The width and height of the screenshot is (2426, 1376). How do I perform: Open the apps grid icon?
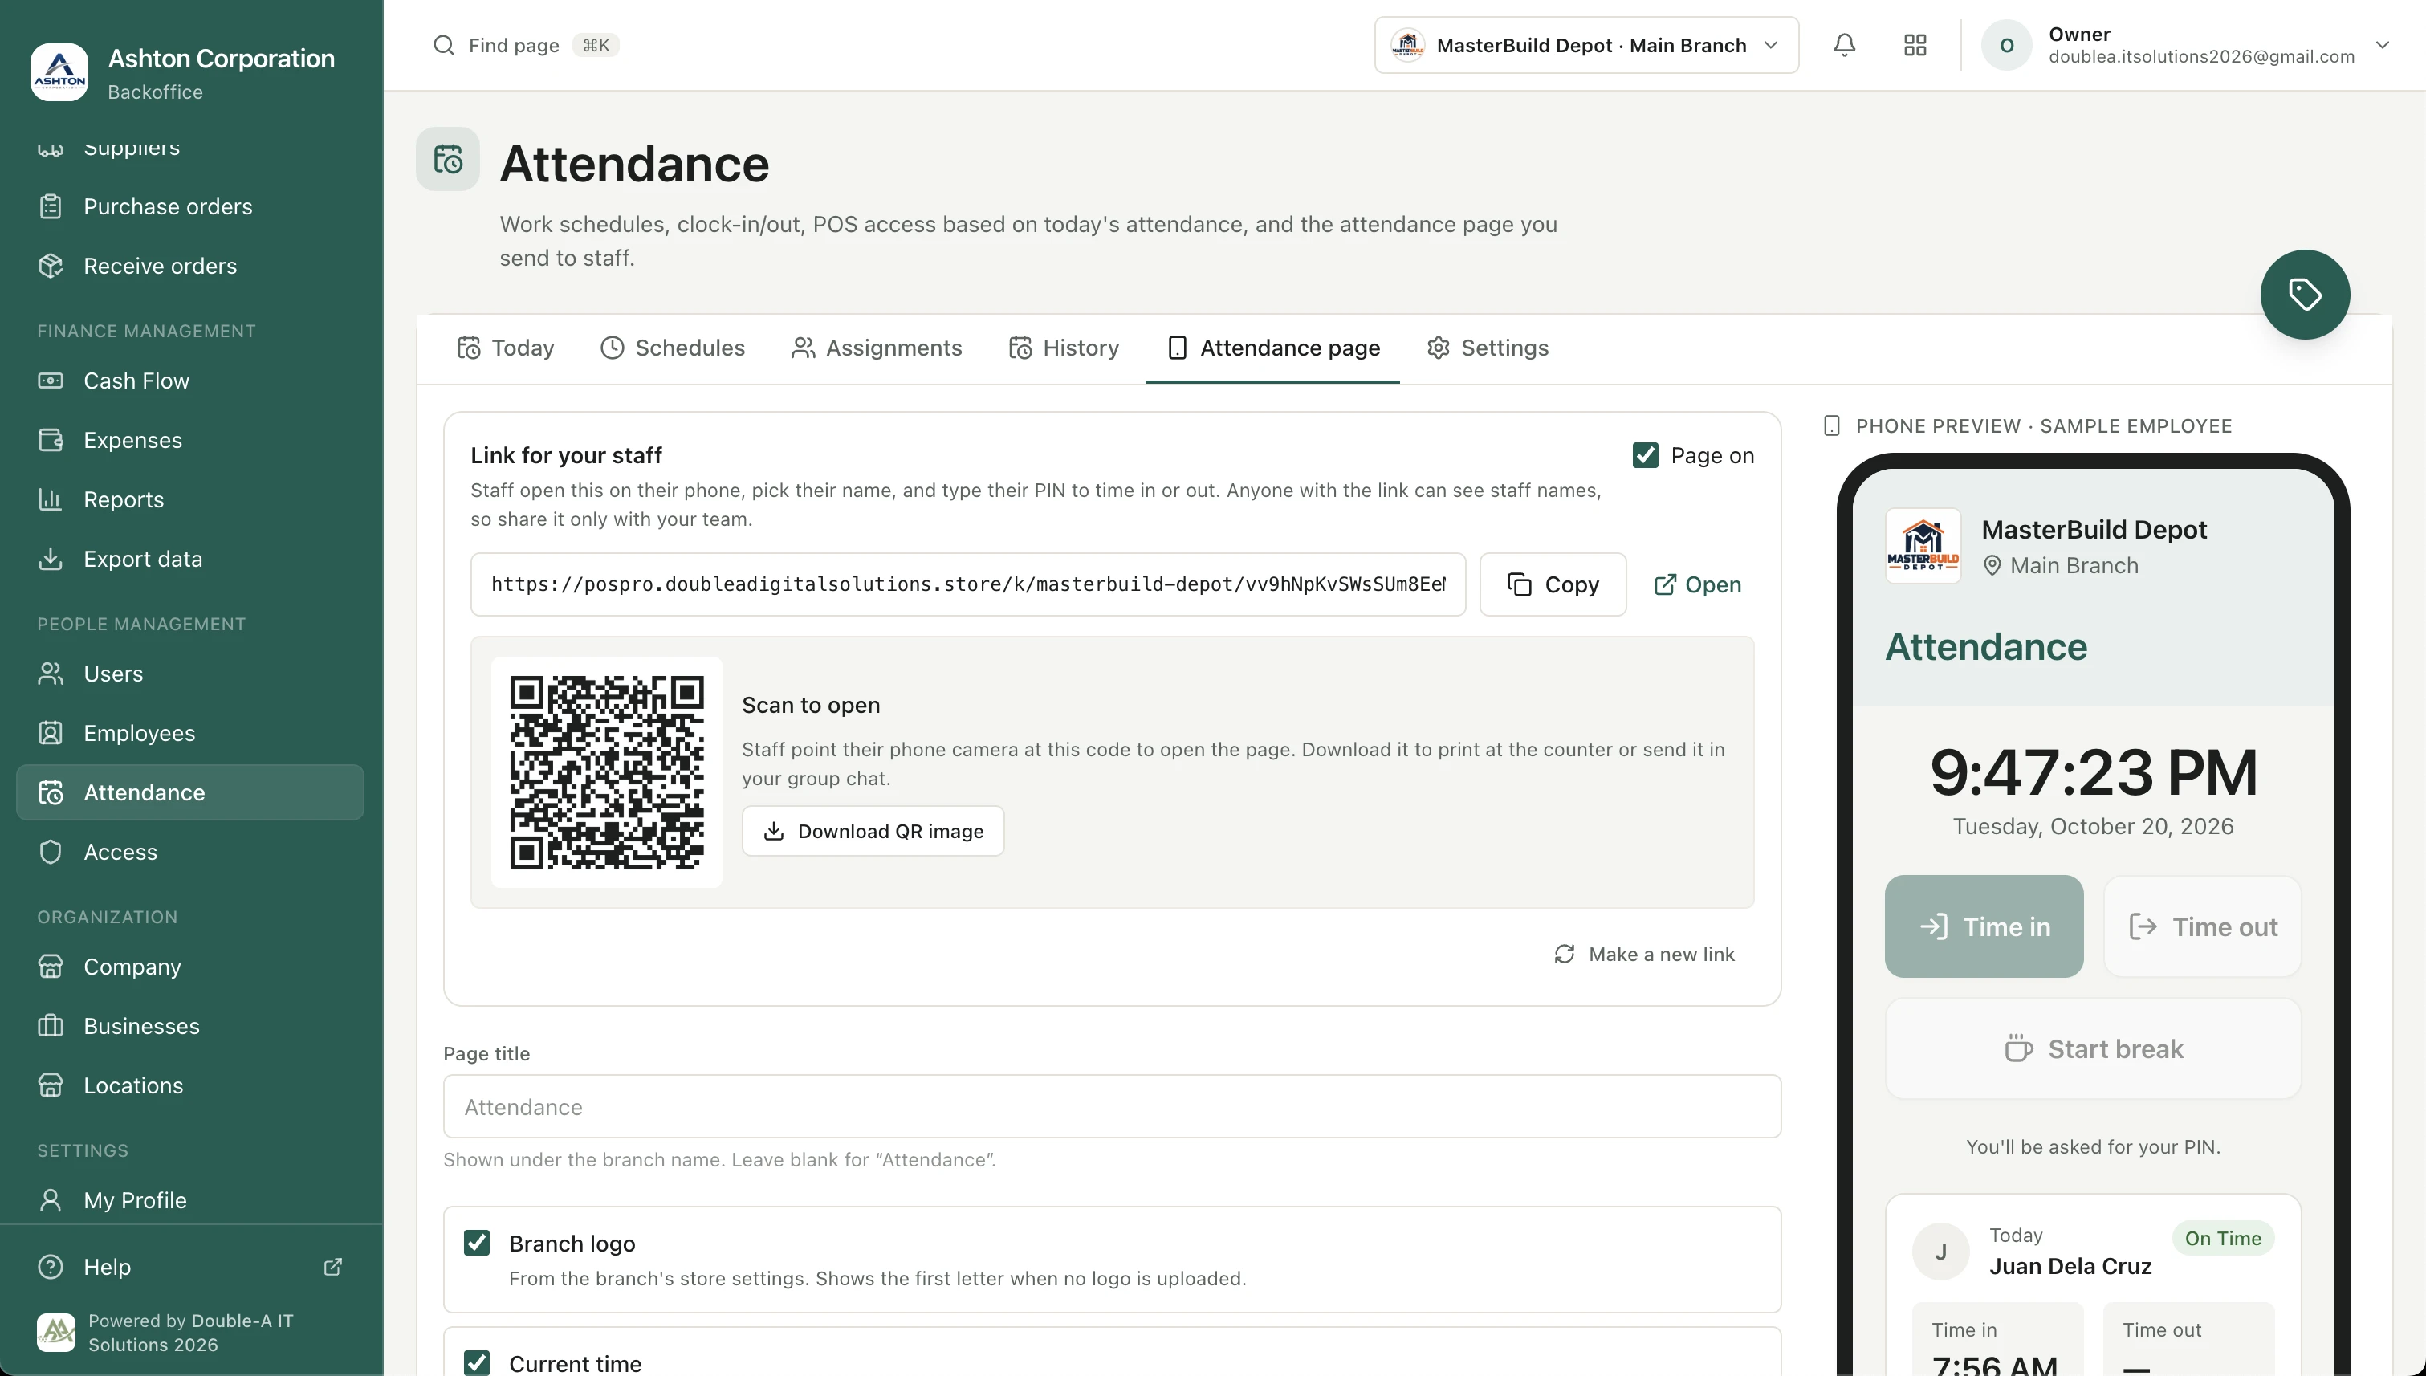click(x=1915, y=46)
